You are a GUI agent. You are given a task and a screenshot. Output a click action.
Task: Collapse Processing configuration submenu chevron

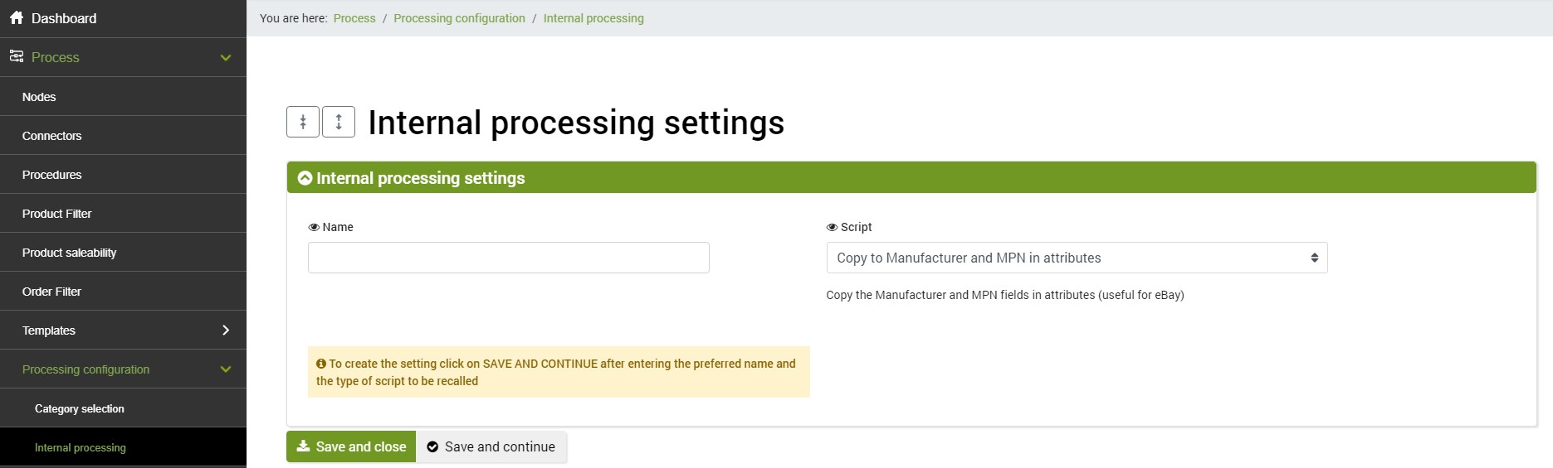[x=226, y=369]
